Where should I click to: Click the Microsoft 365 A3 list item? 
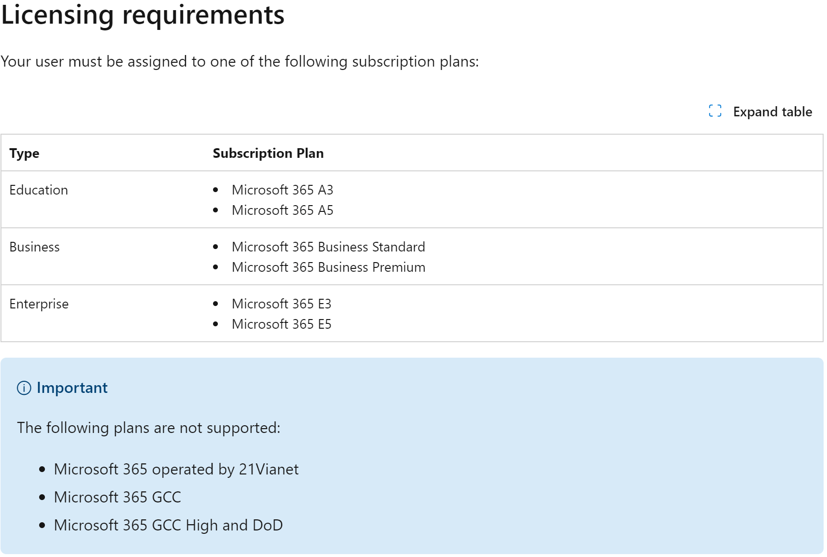tap(282, 190)
